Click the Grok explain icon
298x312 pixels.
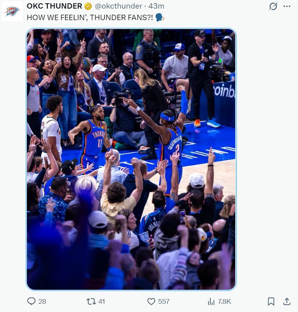273,6
